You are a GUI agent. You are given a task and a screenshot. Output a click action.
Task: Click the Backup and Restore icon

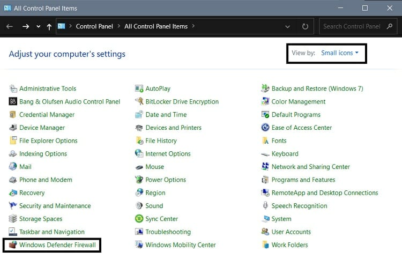(x=265, y=88)
